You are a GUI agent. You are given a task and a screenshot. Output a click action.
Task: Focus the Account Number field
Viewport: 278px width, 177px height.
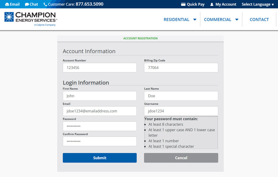[100, 68]
